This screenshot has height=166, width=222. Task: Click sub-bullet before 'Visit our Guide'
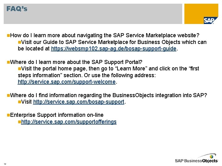(x=19, y=42)
